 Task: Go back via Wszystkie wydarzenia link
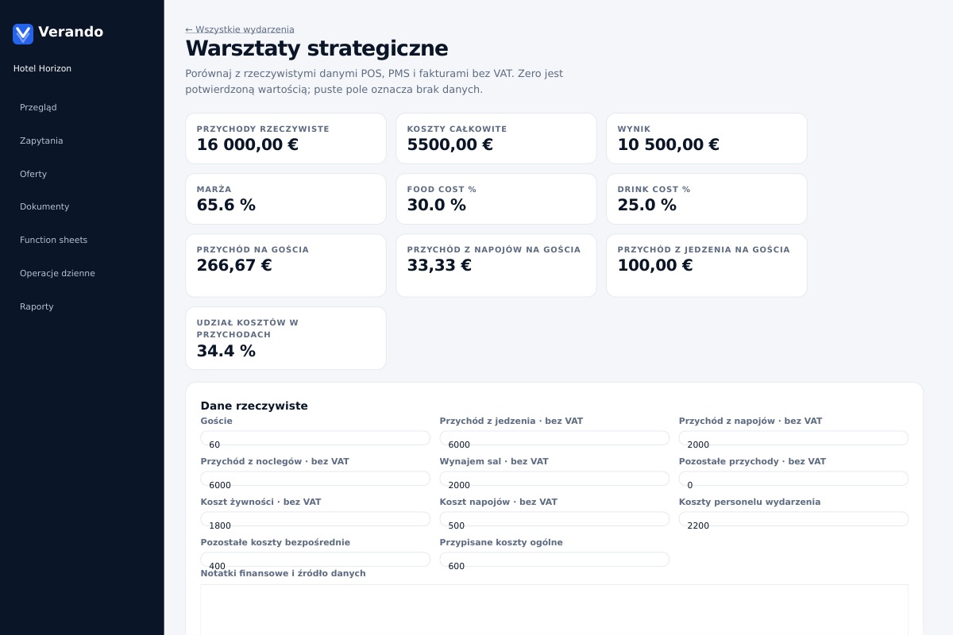(x=240, y=29)
